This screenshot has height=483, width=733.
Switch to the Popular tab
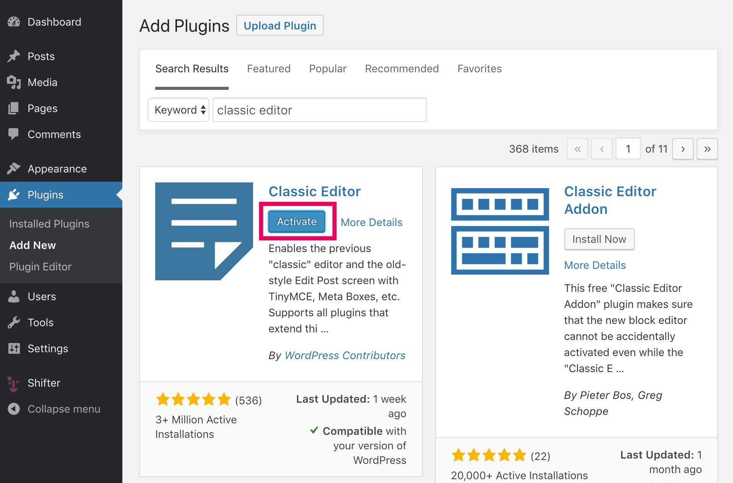click(x=328, y=68)
